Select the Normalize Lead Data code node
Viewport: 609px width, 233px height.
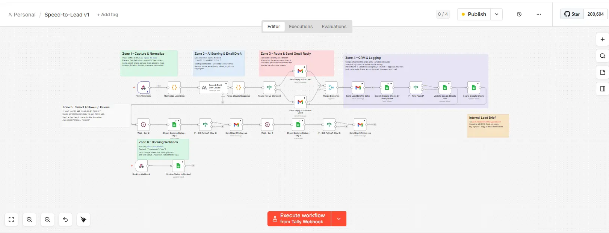tap(174, 88)
